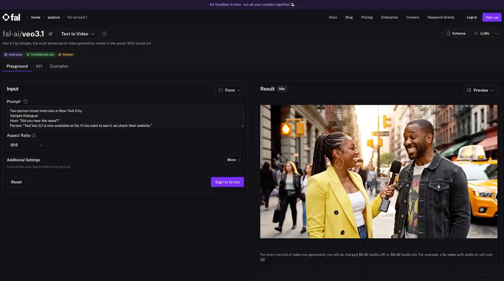This screenshot has width=504, height=281.
Task: Click the LLMs button
Action: [x=481, y=34]
